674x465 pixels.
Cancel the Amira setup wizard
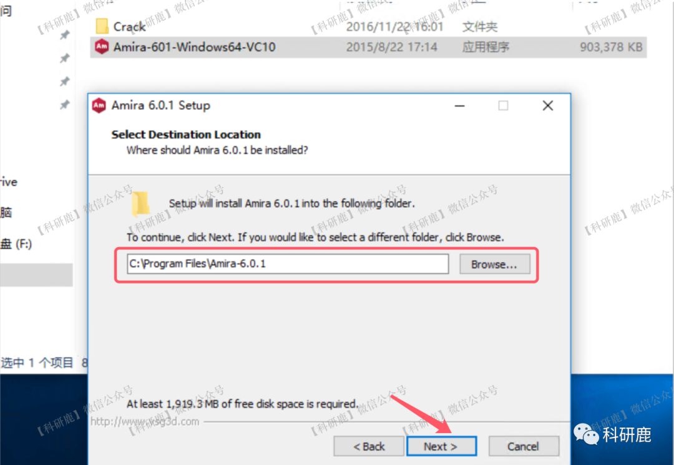coord(524,446)
